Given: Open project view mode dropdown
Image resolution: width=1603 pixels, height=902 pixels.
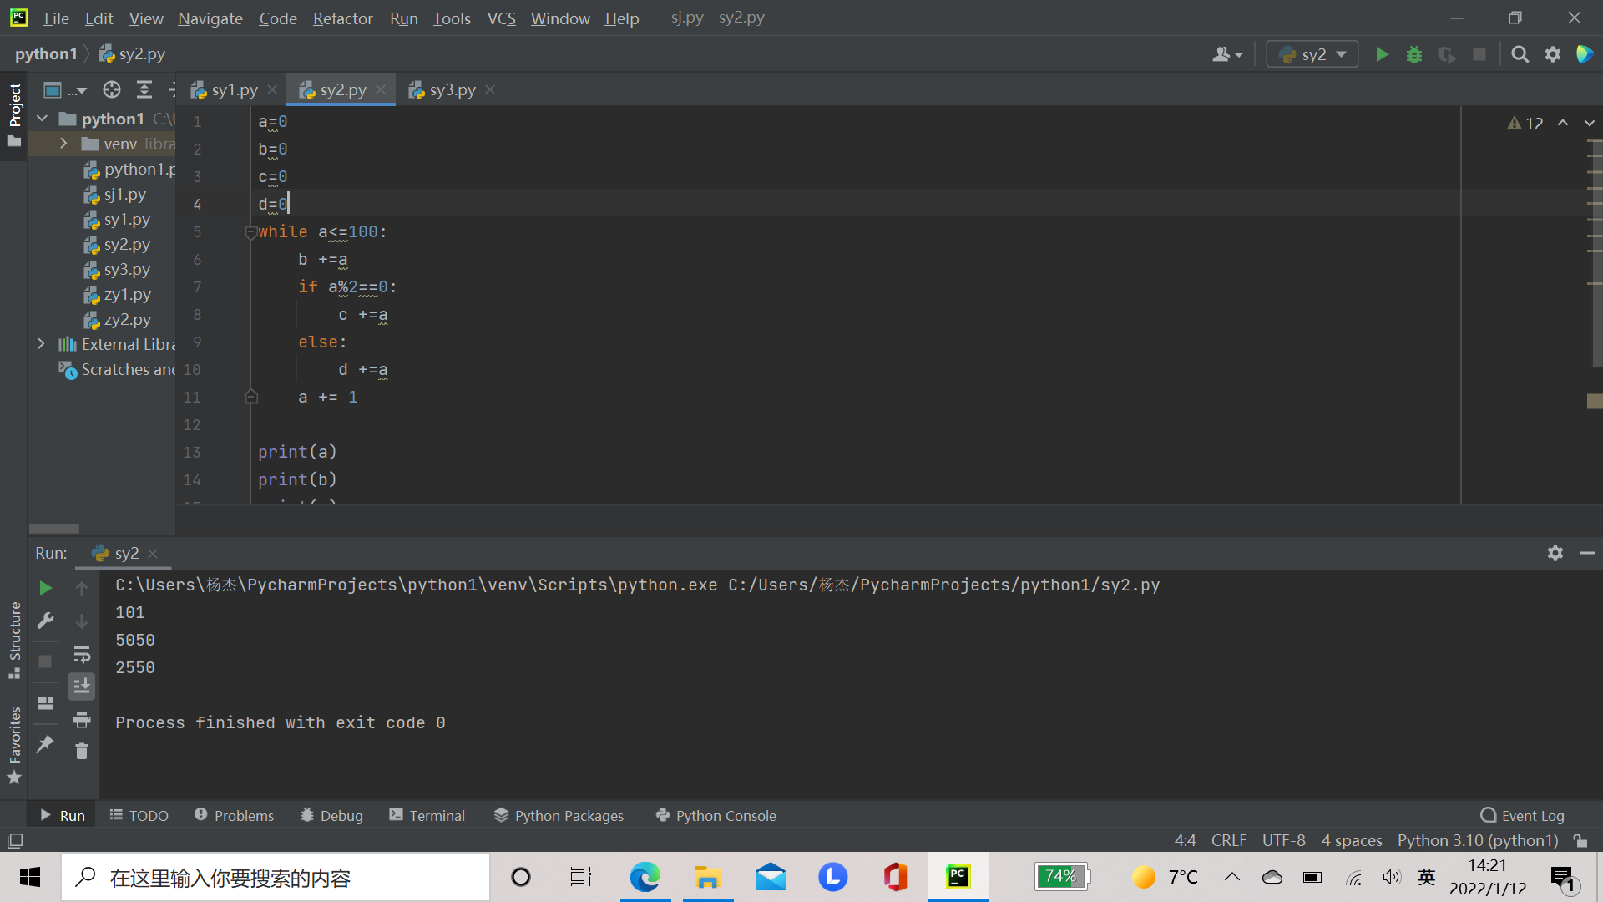Looking at the screenshot, I should [65, 89].
